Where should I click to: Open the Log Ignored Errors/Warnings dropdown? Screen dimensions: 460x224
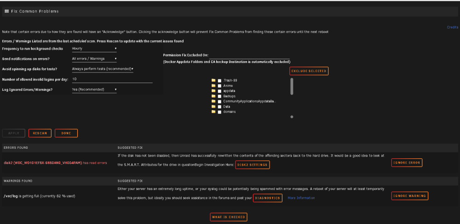click(94, 90)
